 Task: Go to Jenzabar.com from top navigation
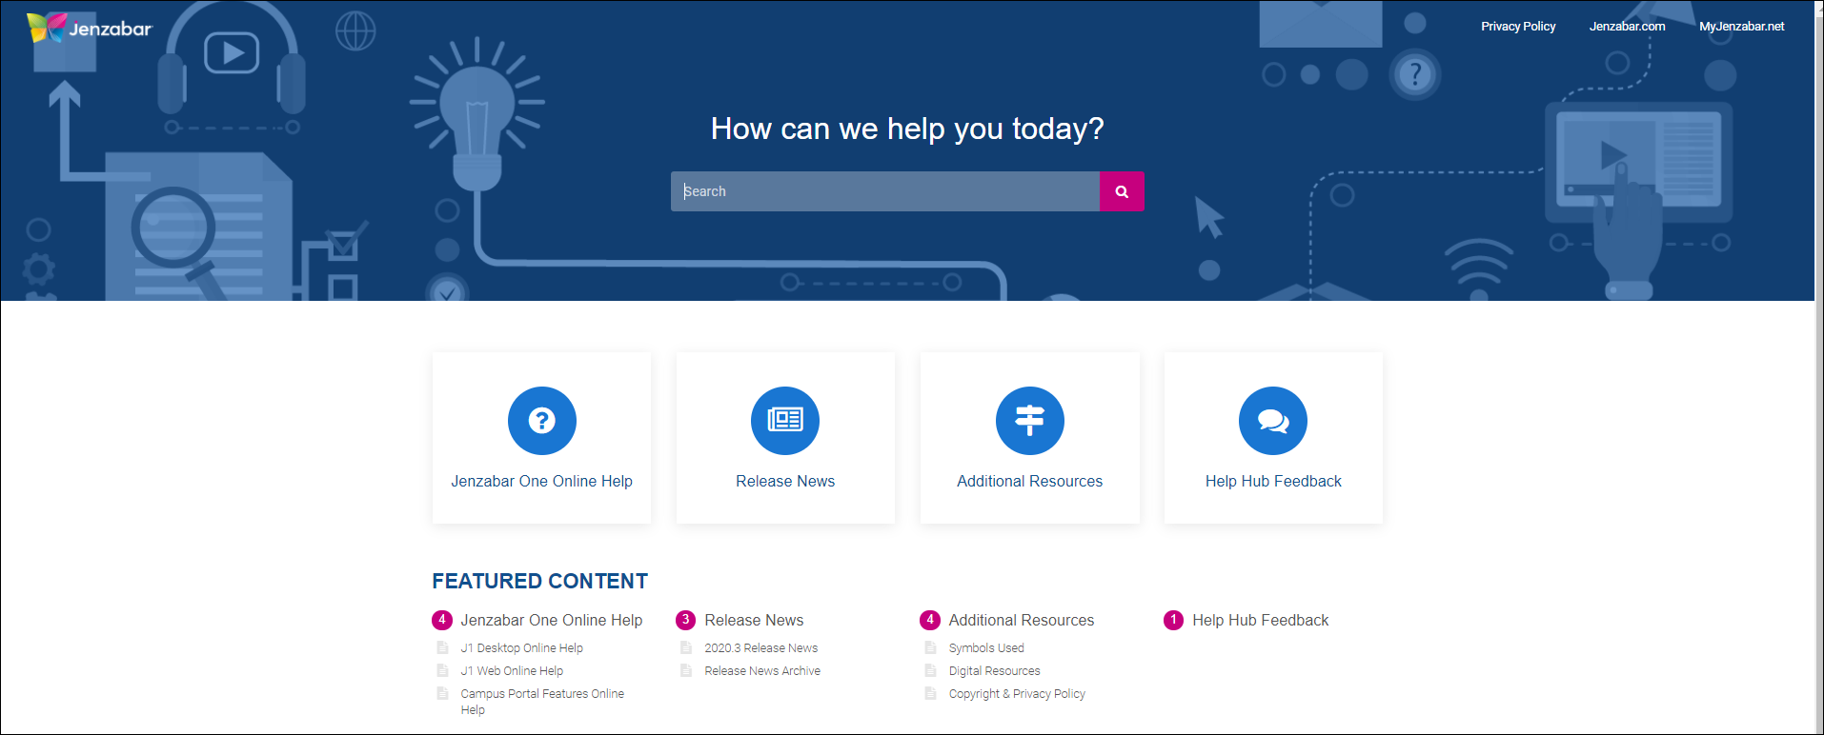coord(1627,27)
